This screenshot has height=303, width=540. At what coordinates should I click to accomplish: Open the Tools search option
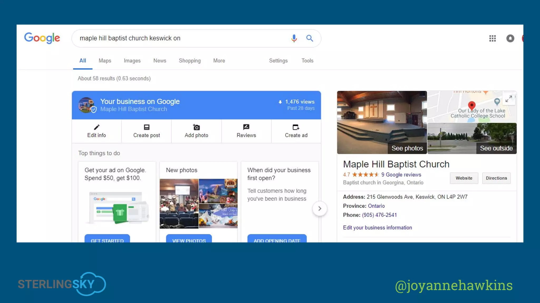point(307,61)
